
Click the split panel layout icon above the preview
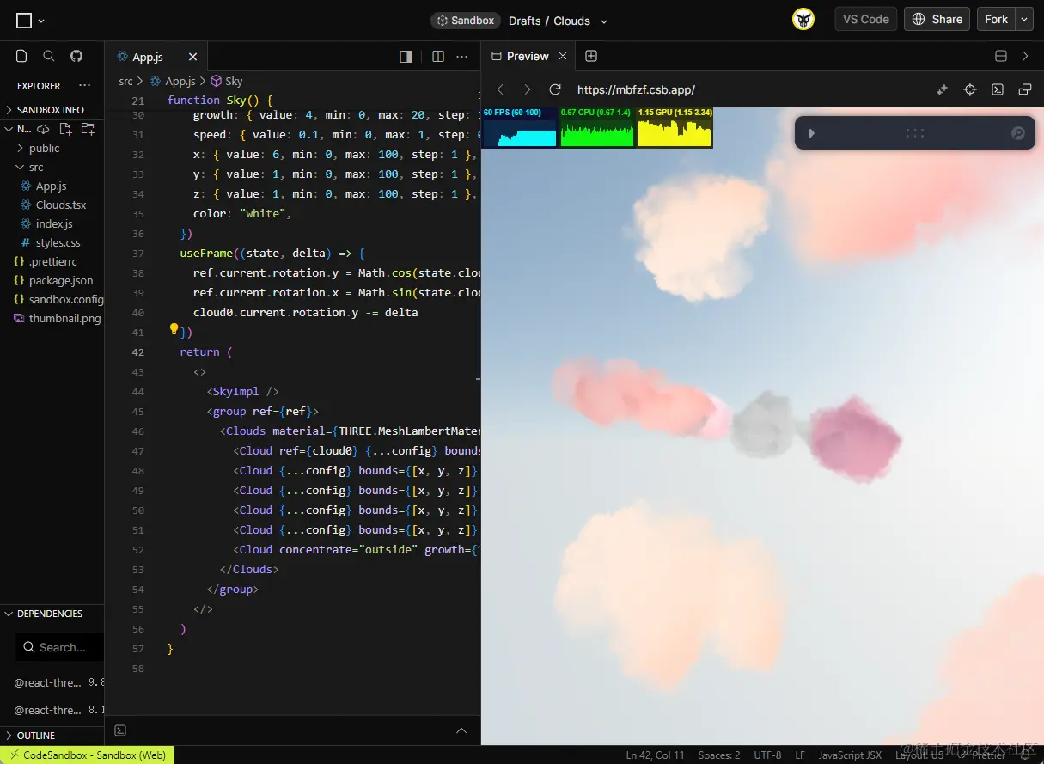pos(1001,56)
